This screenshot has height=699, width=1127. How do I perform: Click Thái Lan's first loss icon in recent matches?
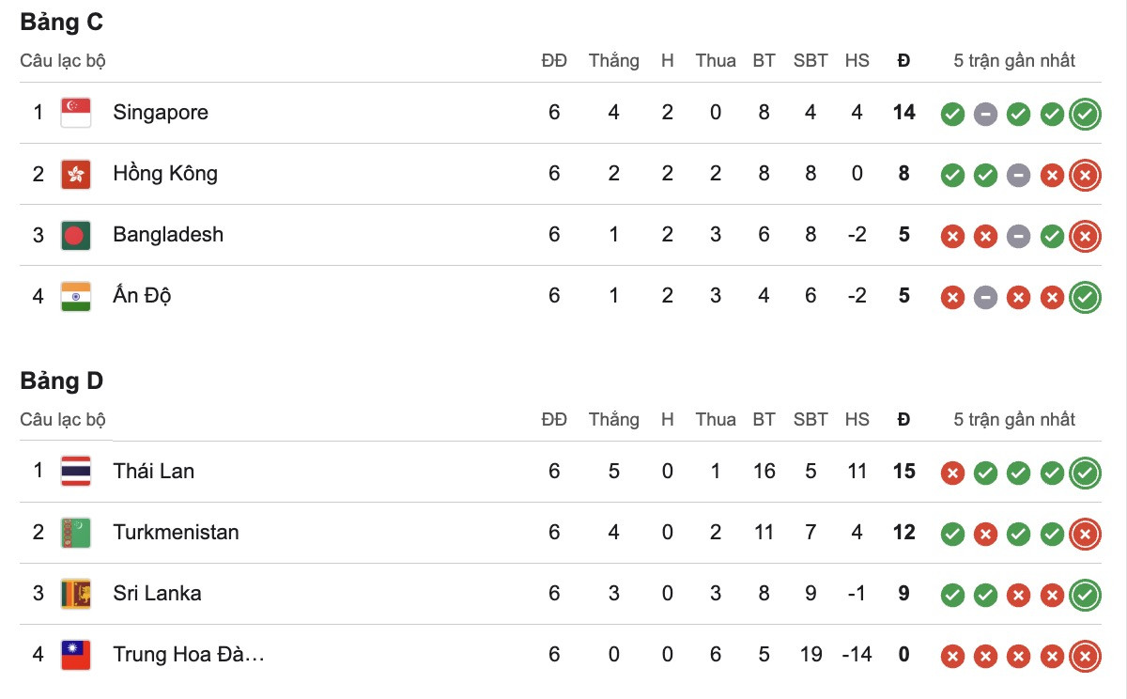[952, 473]
